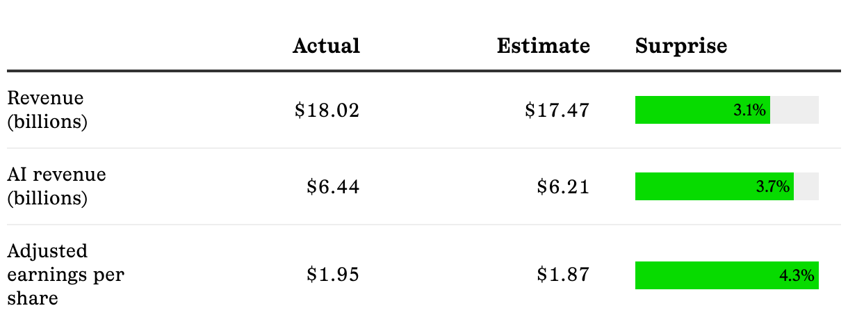Click the $1.95 actual earnings value
Image resolution: width=848 pixels, height=331 pixels.
click(x=333, y=275)
